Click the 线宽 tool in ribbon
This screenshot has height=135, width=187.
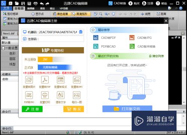click(145, 14)
